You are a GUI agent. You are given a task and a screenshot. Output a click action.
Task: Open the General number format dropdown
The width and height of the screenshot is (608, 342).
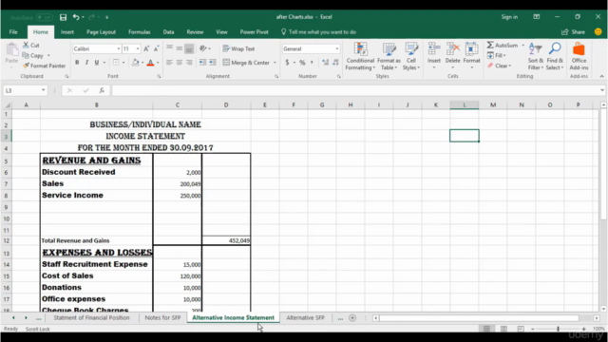pos(337,48)
